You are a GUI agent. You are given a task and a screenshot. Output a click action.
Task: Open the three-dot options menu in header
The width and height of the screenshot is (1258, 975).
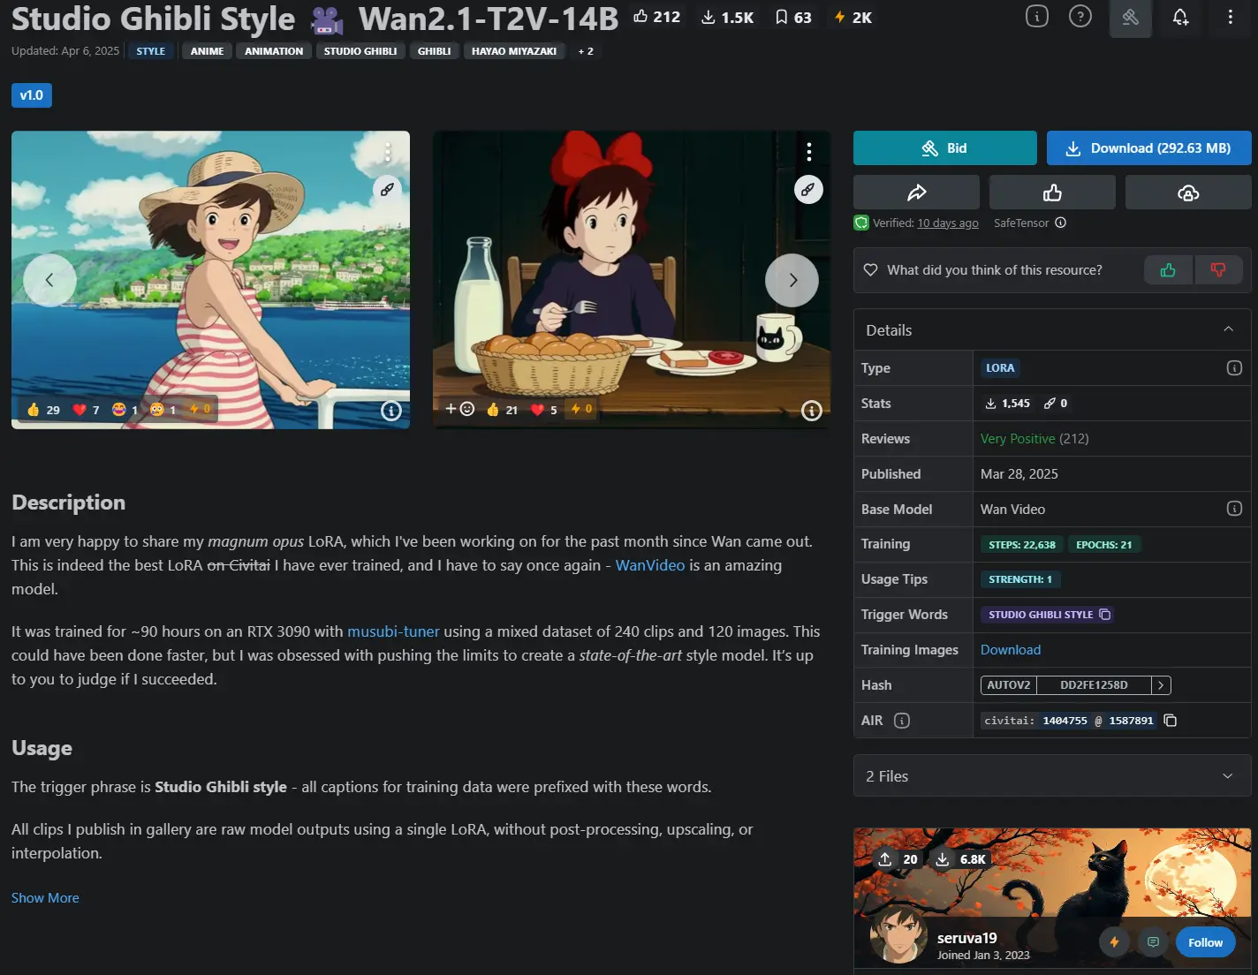coord(1230,17)
